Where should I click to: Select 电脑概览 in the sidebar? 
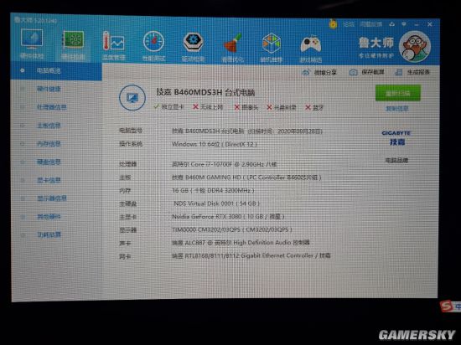pos(56,71)
